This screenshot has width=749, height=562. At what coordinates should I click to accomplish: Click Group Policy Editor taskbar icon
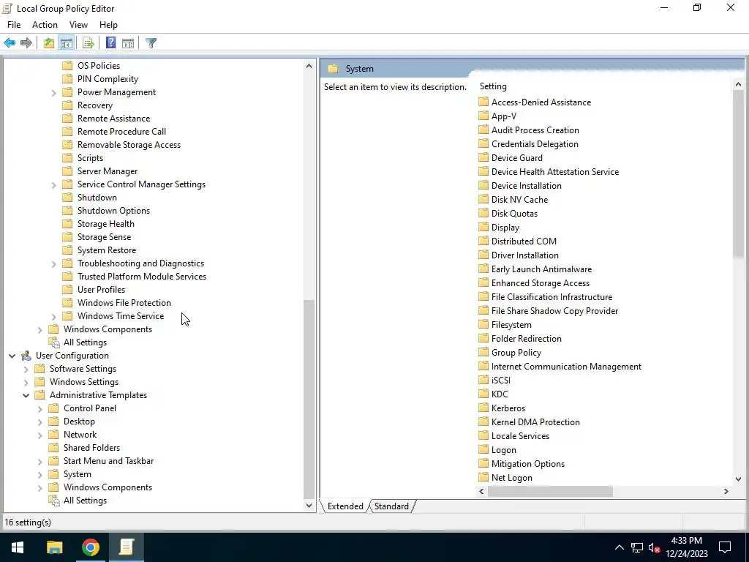pos(126,547)
